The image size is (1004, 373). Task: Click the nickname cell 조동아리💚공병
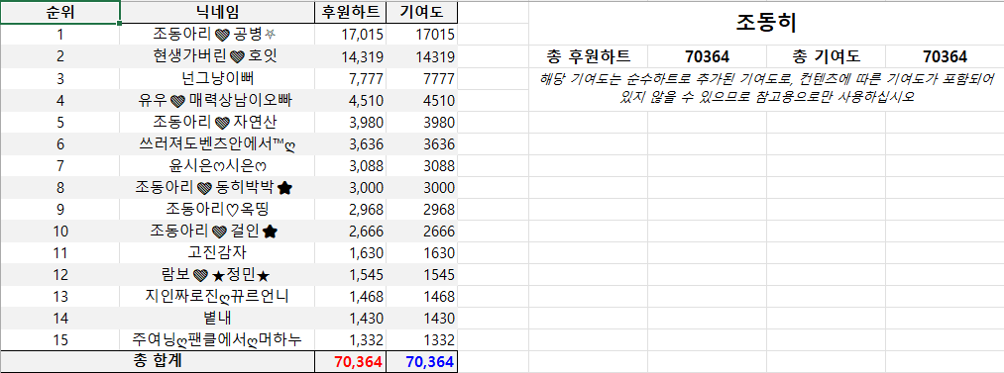pos(217,35)
